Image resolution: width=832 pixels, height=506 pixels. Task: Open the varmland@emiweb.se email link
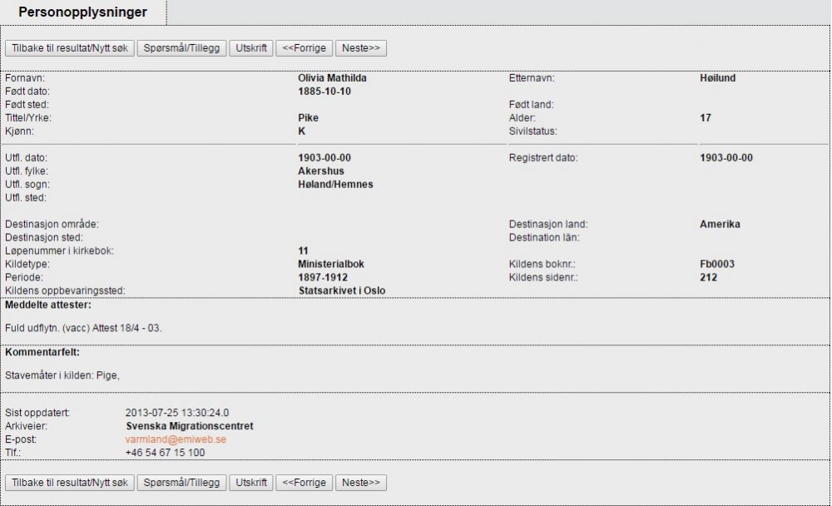click(x=176, y=439)
